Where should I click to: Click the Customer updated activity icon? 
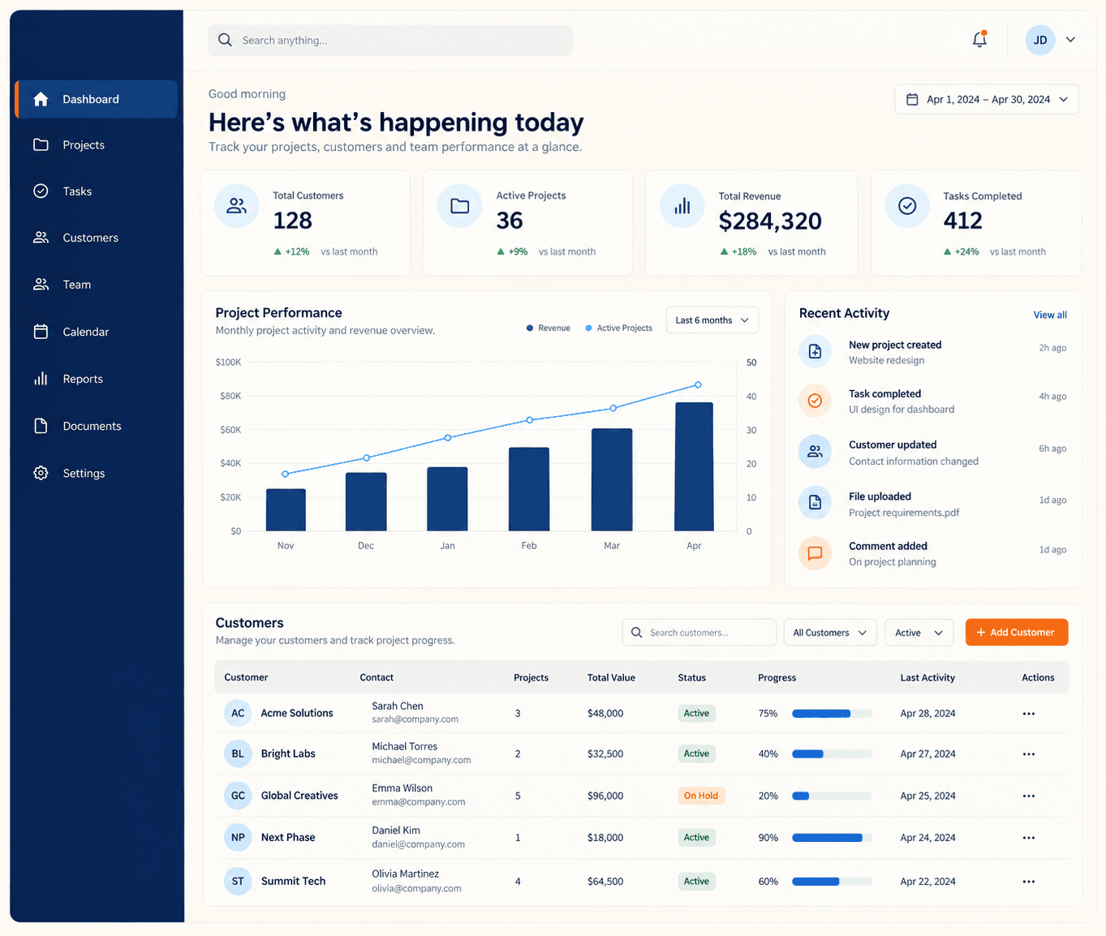(815, 452)
